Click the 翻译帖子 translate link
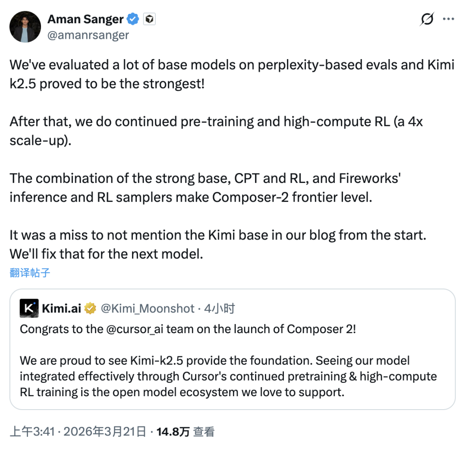This screenshot has height=451, width=466. [29, 272]
